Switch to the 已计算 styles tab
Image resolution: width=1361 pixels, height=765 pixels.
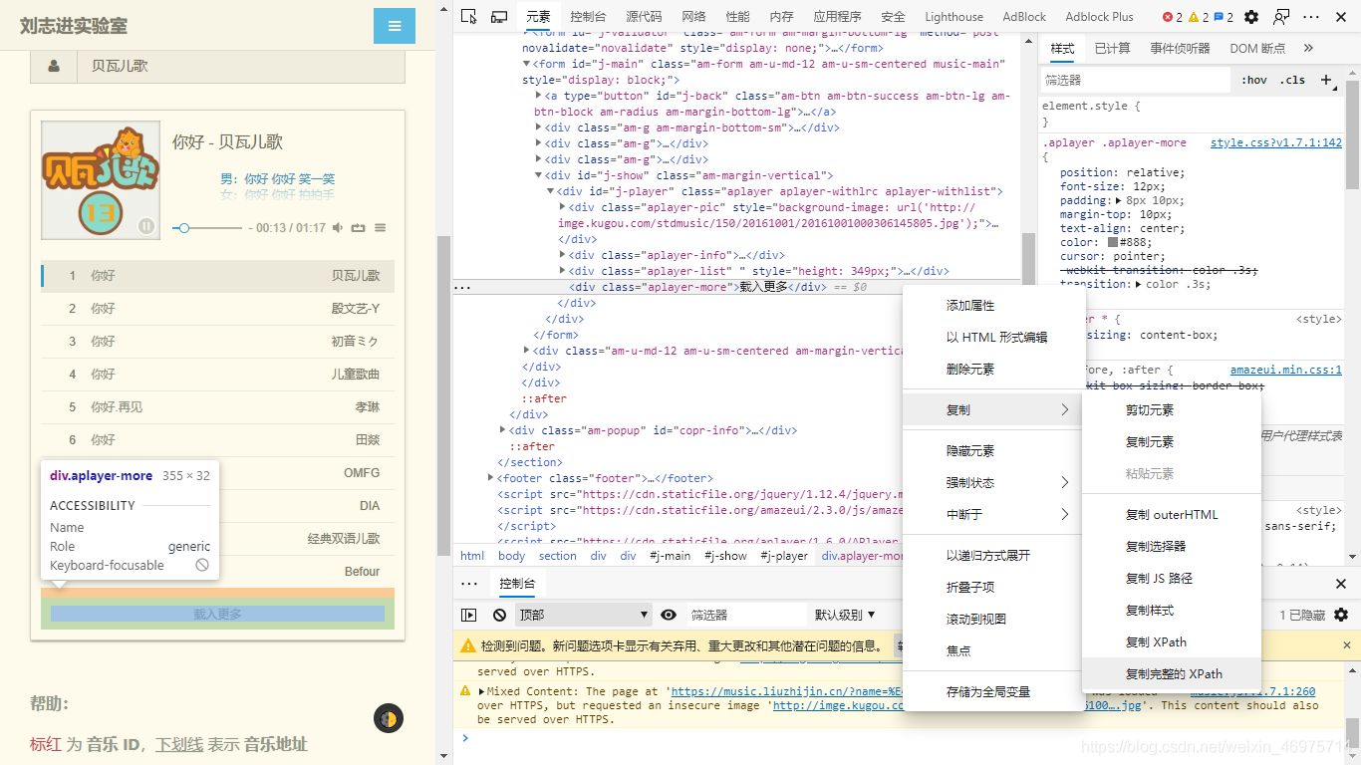coord(1112,48)
